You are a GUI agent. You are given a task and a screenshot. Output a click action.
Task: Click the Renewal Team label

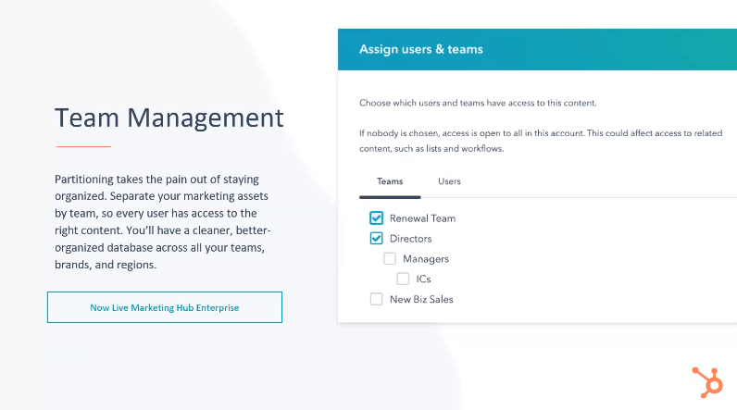422,218
